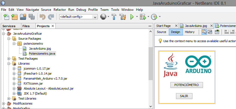Open the Run menu
This screenshot has height=109, width=236.
click(x=71, y=10)
